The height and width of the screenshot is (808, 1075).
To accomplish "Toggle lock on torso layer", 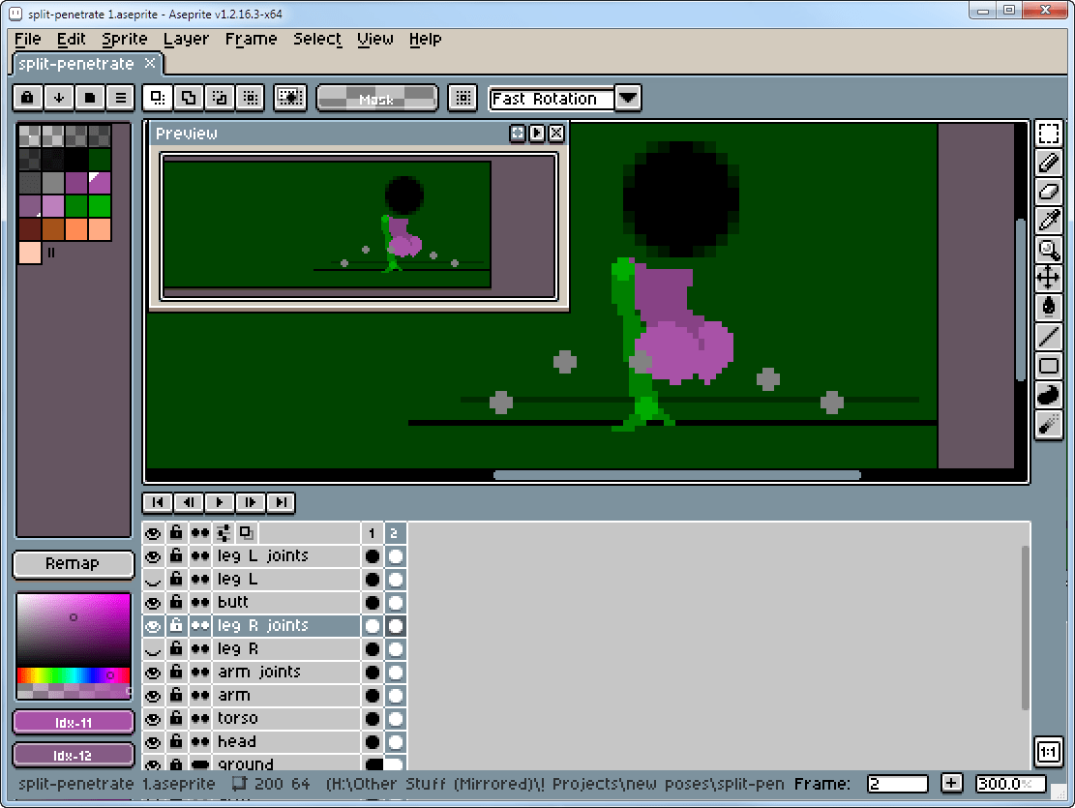I will 176,719.
